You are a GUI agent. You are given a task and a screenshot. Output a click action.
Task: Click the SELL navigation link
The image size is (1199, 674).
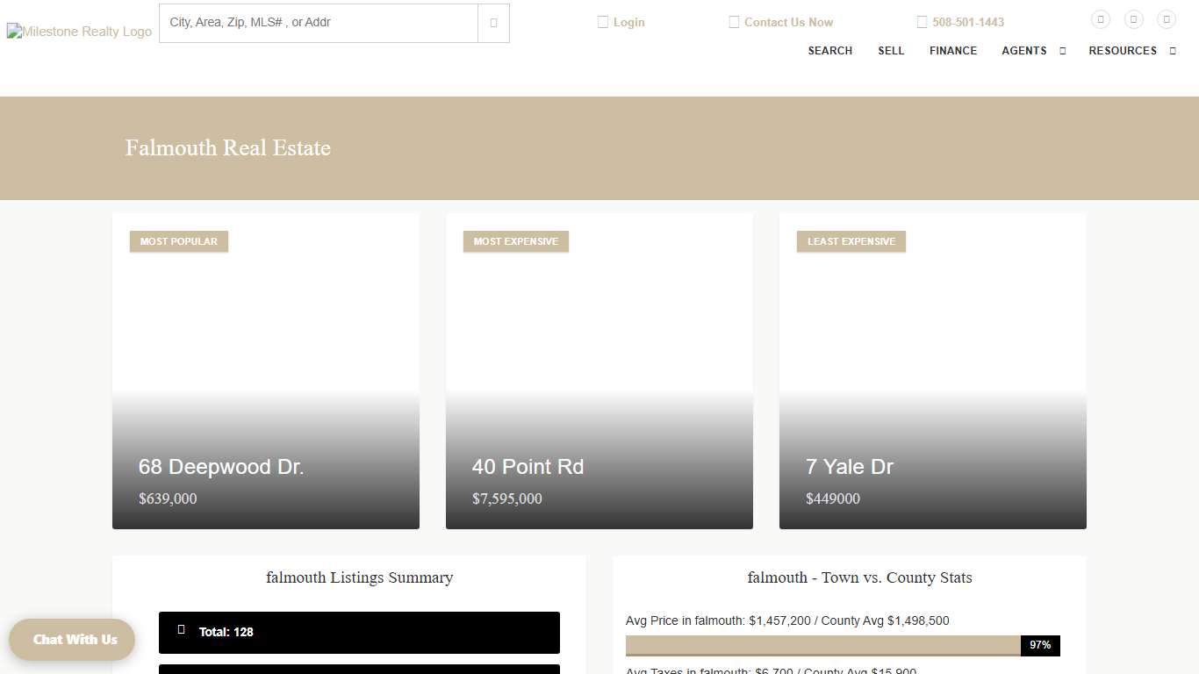891,51
